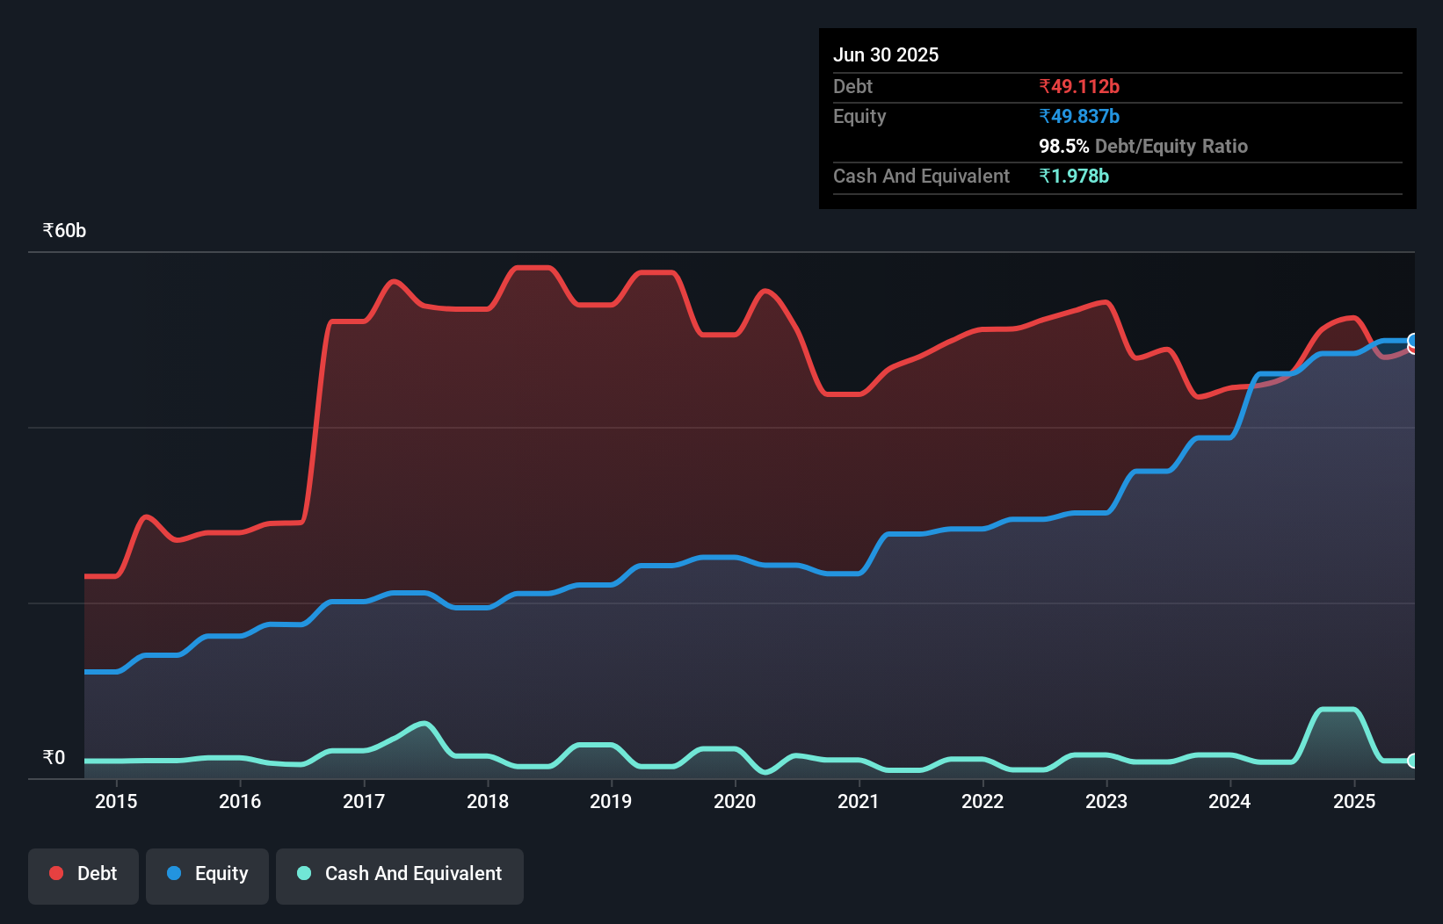Click the teal Cash And Equivalent value indicator
This screenshot has height=924, width=1443.
point(1075,177)
